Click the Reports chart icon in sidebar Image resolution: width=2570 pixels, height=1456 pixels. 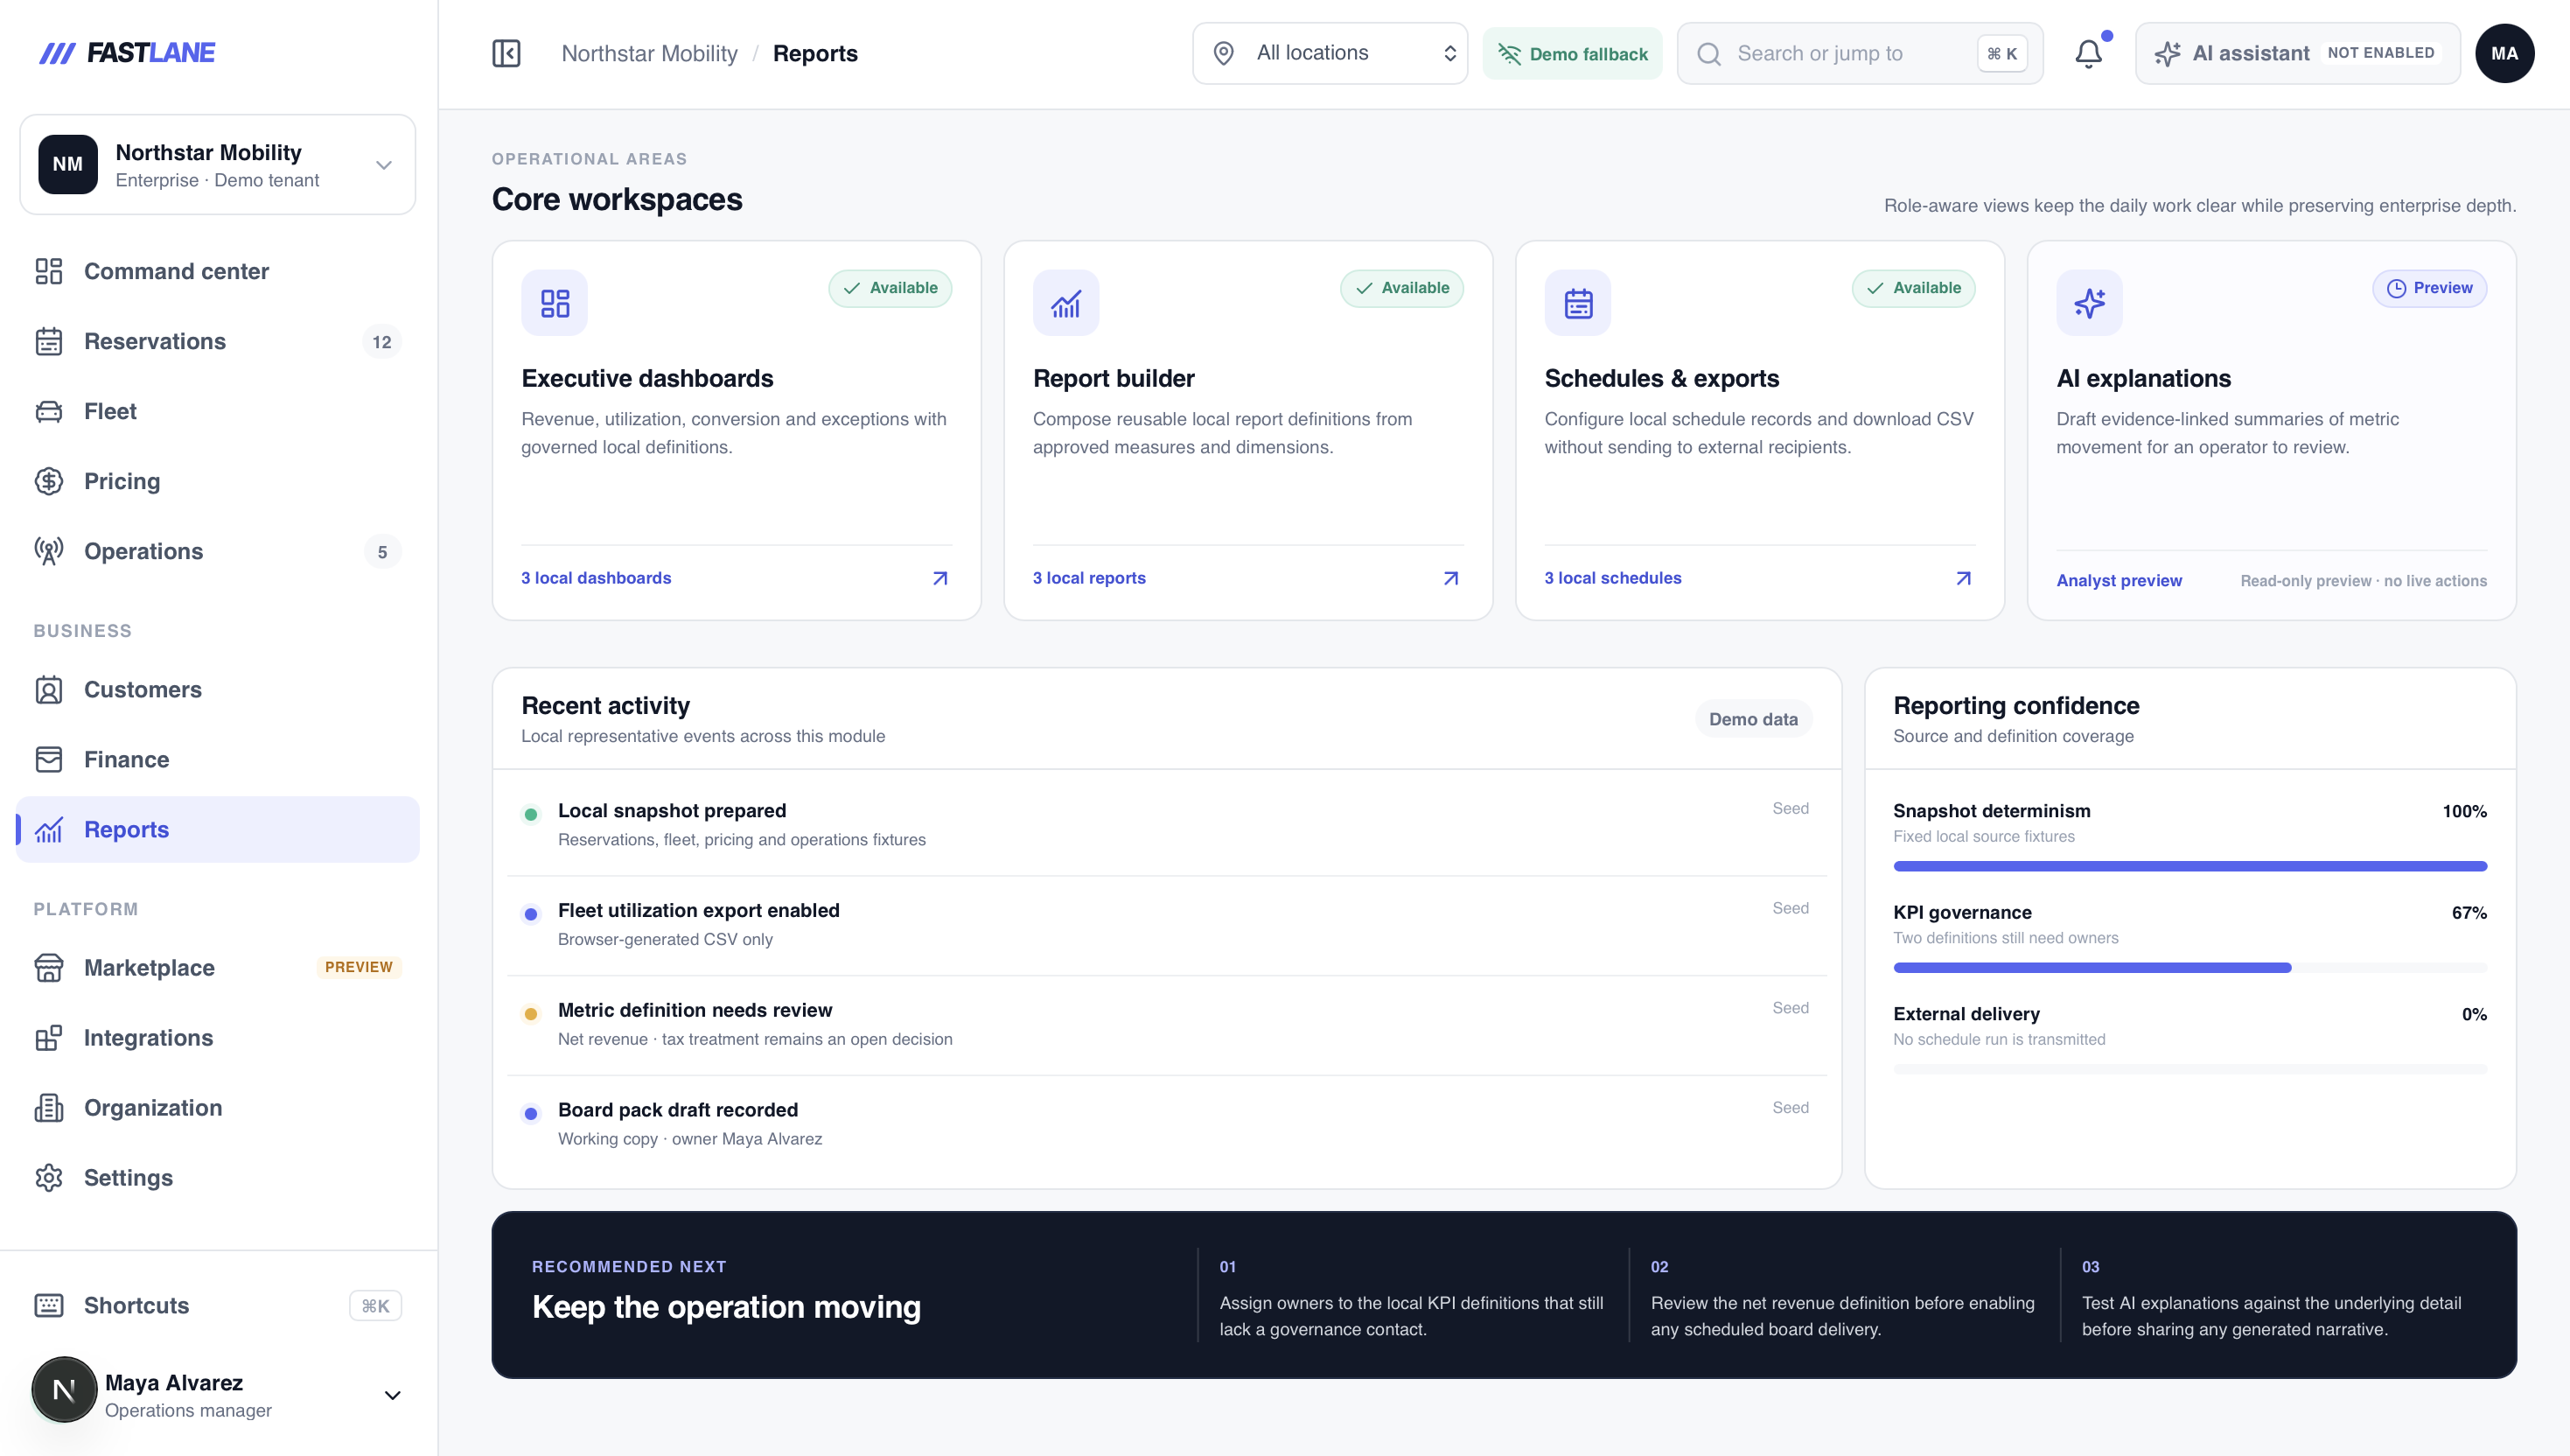click(49, 829)
